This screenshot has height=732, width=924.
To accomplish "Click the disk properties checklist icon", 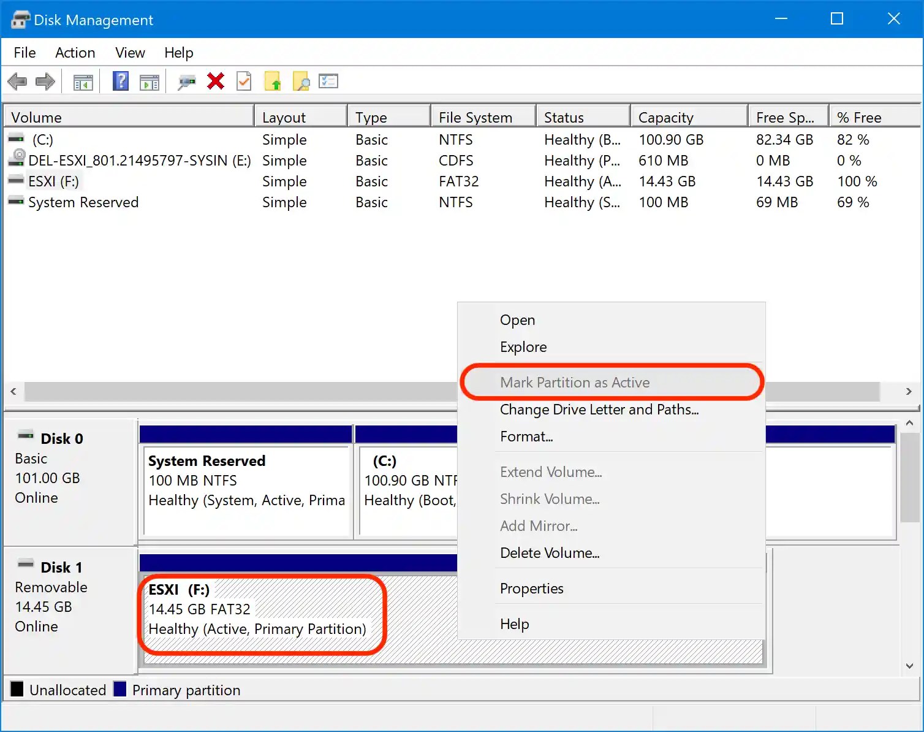I will click(328, 81).
